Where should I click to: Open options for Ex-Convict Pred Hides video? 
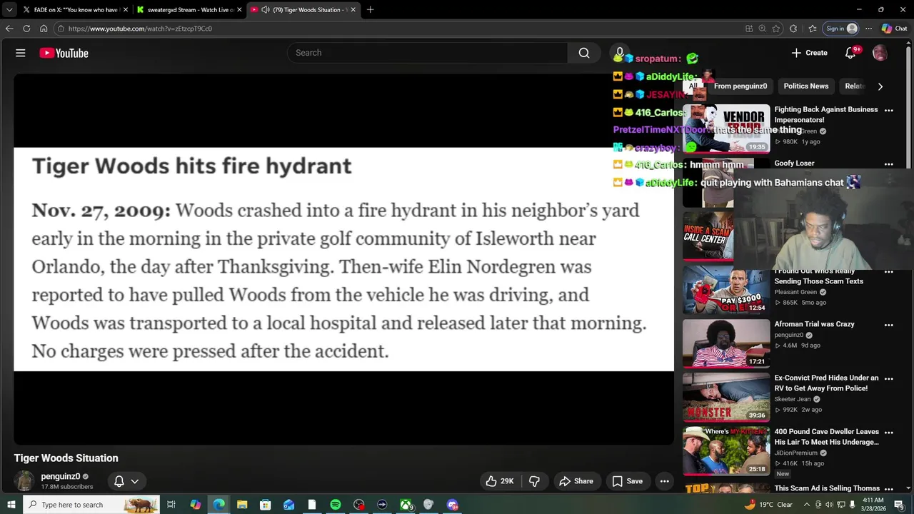pos(889,378)
